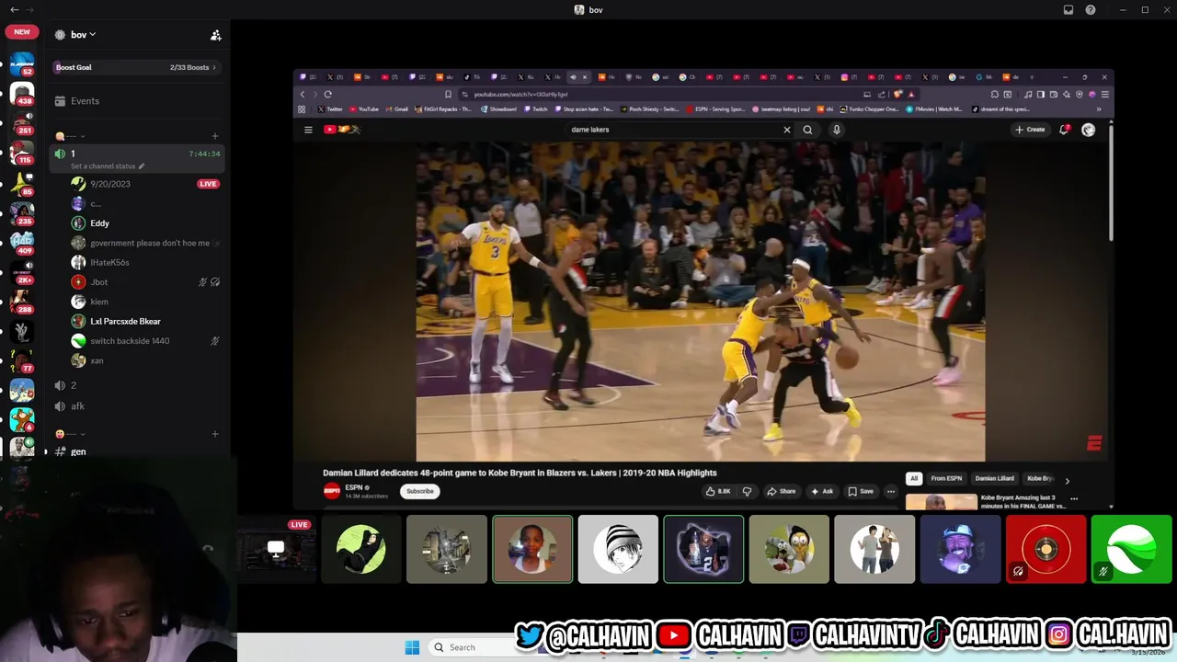Click the YouTube Create button
The height and width of the screenshot is (662, 1177).
[x=1030, y=130]
